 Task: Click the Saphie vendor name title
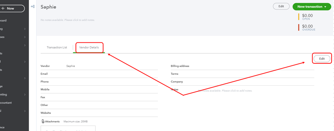[48, 7]
